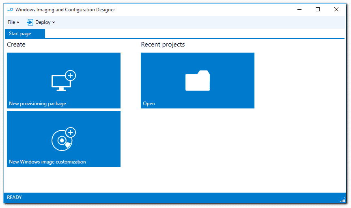Click the resize grip in status bar
351x208 pixels.
343,200
